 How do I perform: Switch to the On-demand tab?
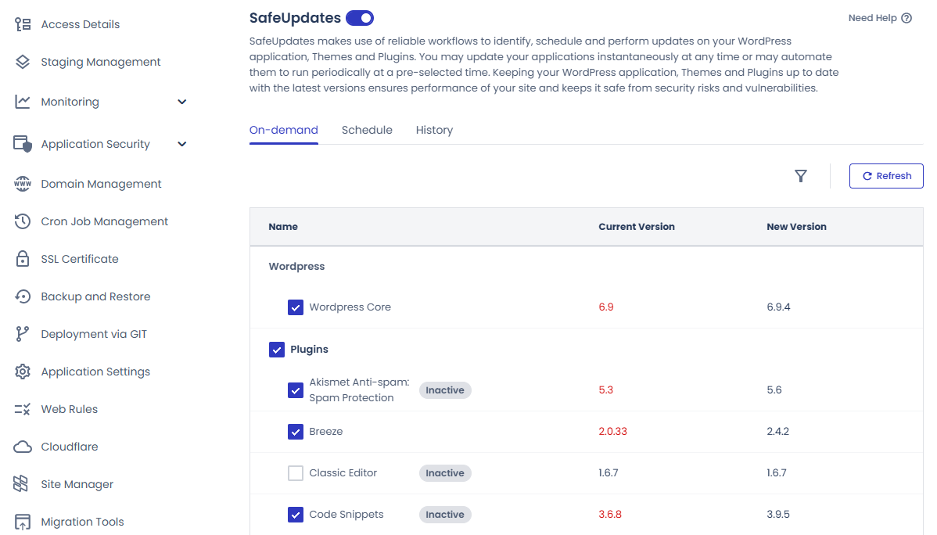coord(284,130)
